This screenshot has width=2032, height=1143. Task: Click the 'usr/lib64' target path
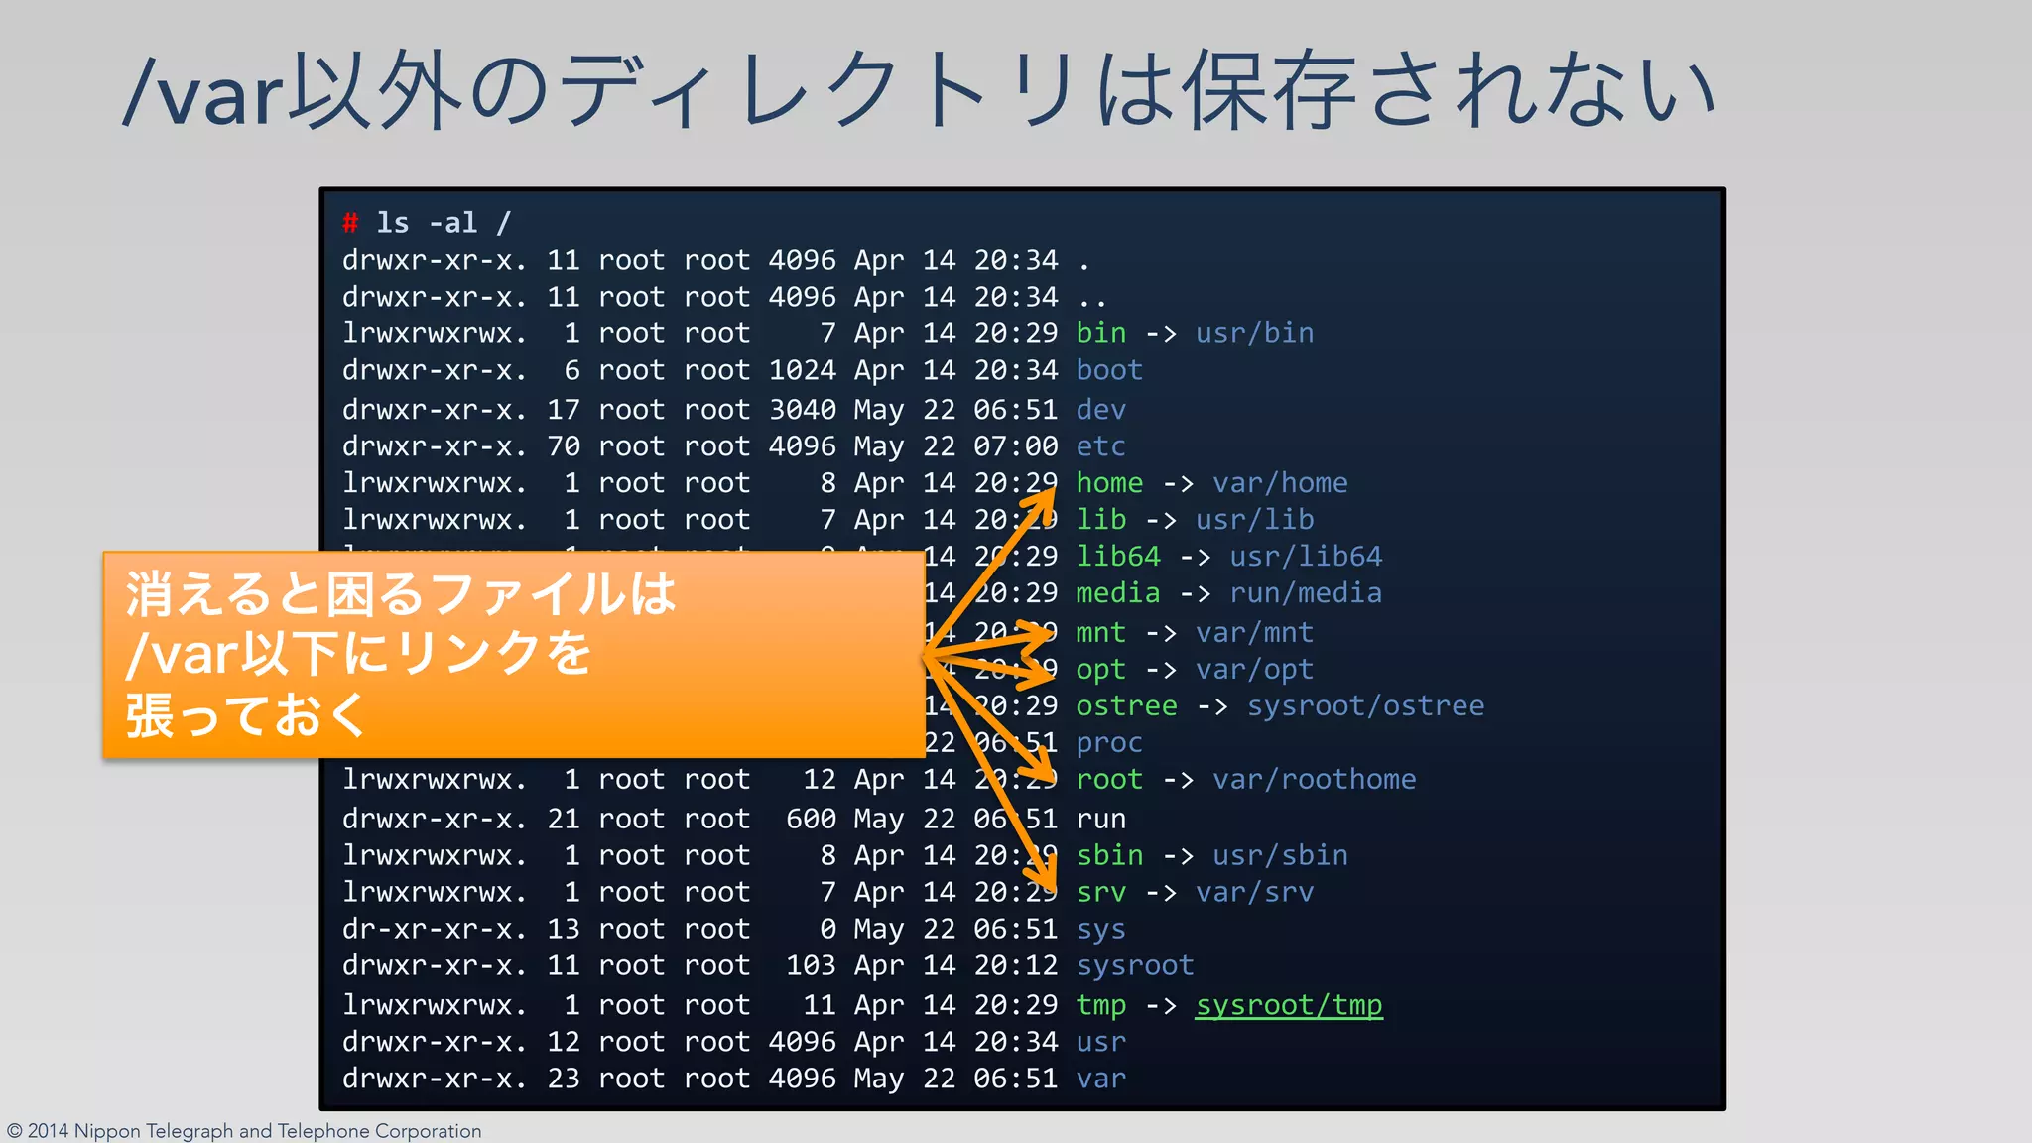pos(1306,557)
